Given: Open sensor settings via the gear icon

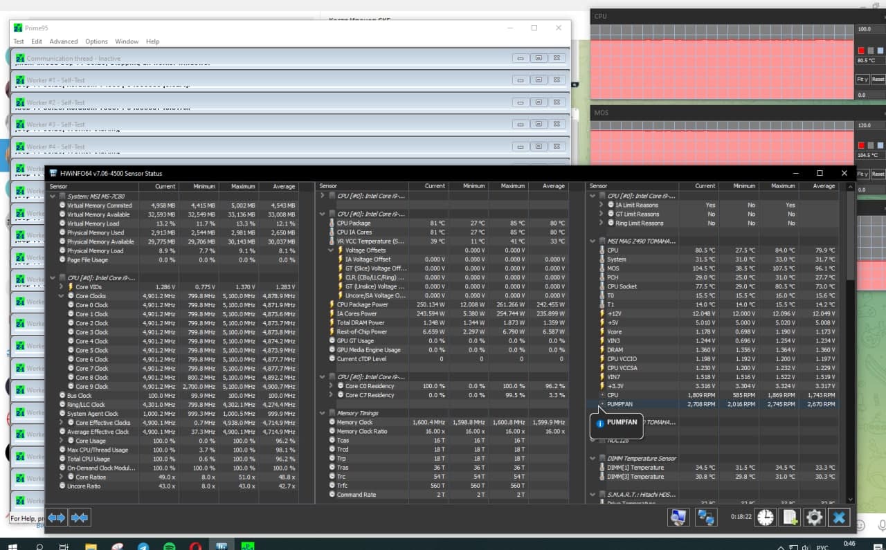Looking at the screenshot, I should [814, 517].
